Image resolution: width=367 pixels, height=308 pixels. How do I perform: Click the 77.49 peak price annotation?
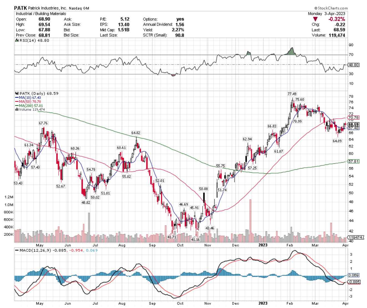point(292,94)
